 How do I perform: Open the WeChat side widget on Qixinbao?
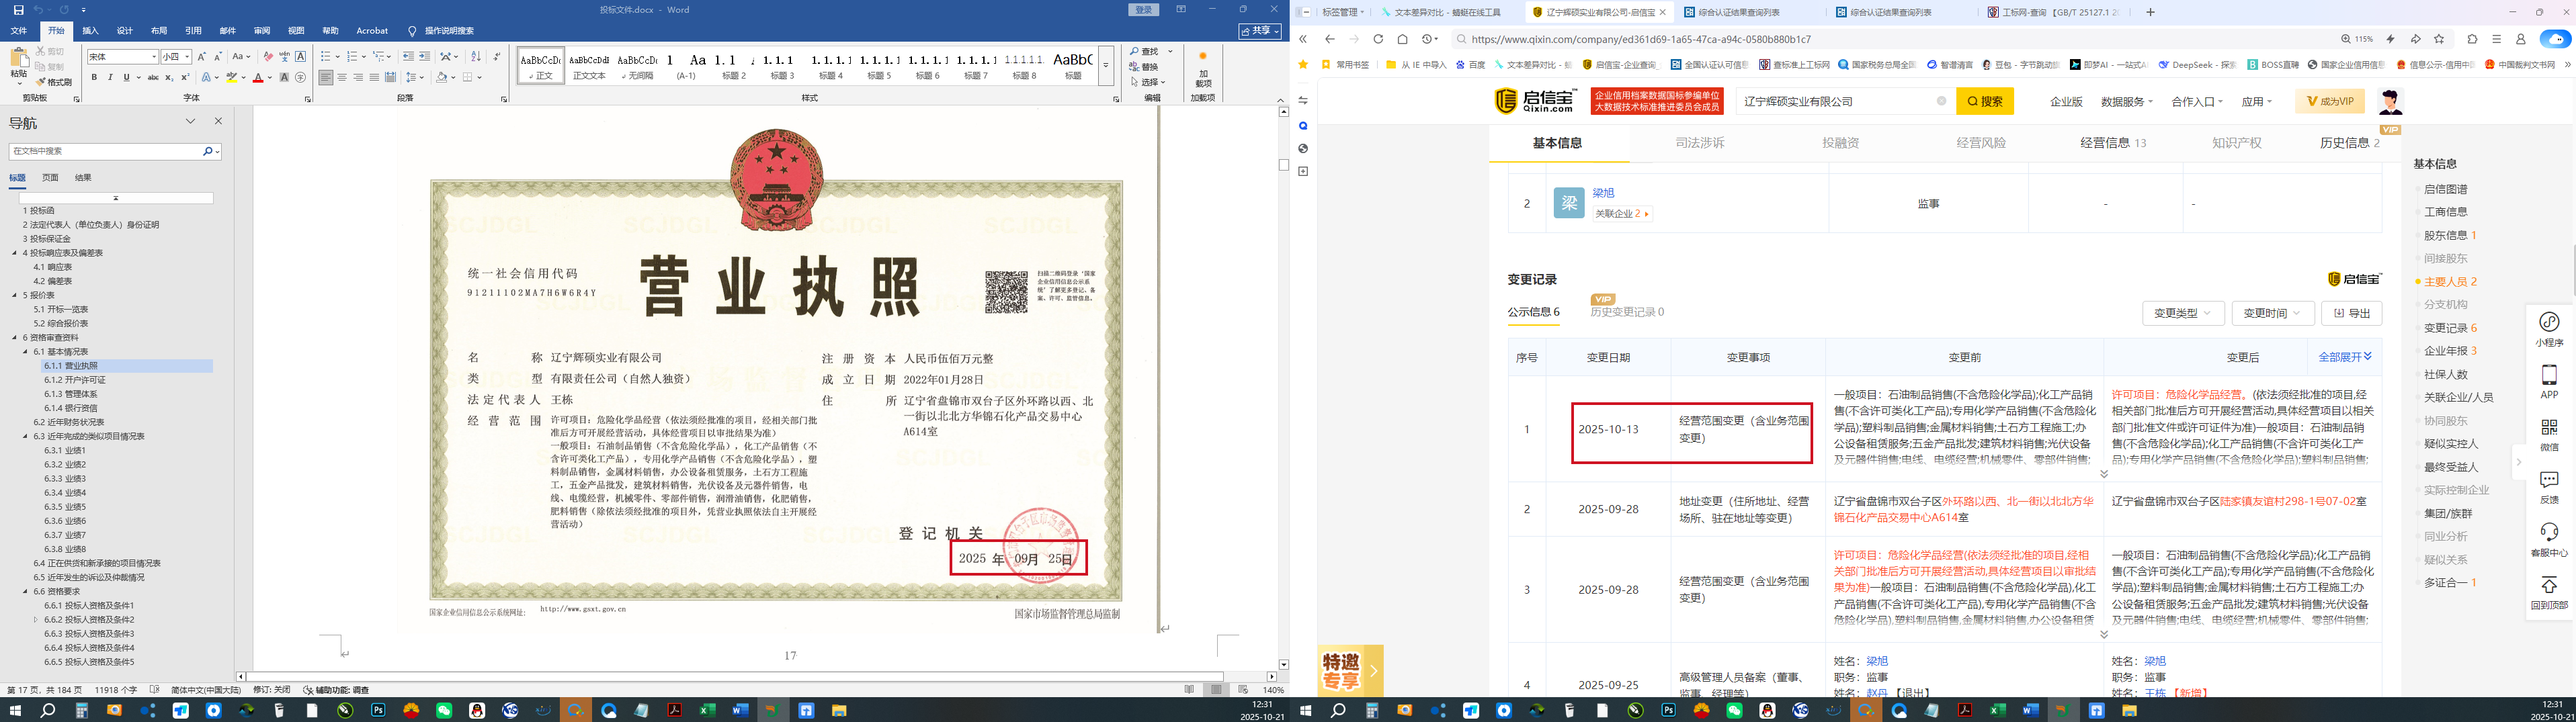[x=2549, y=433]
